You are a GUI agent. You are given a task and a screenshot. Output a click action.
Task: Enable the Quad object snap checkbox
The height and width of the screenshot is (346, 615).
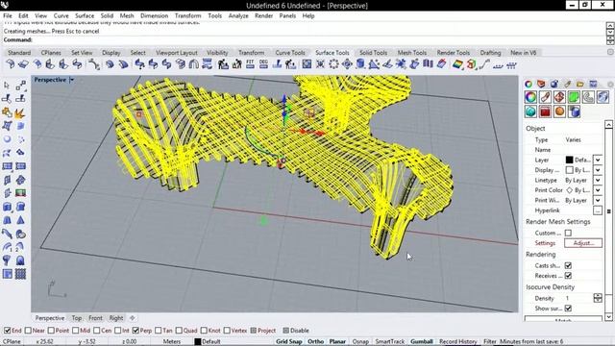[179, 331]
